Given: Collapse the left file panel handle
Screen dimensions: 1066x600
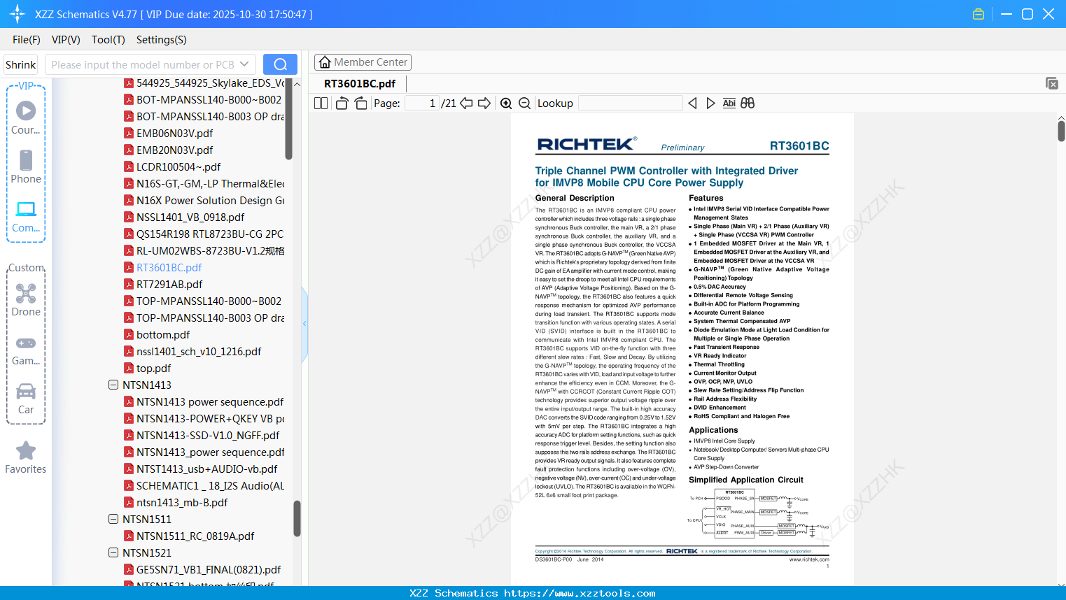Looking at the screenshot, I should point(304,323).
